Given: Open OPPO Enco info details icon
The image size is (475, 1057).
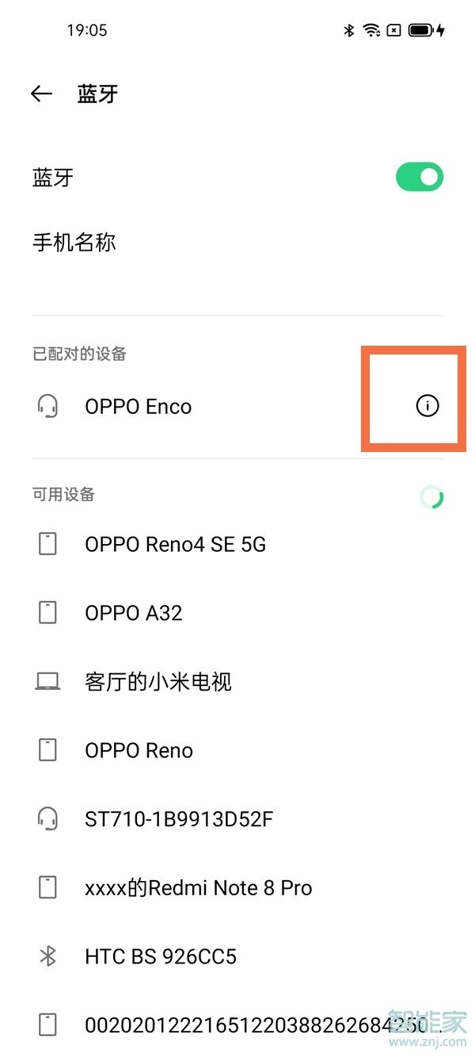Looking at the screenshot, I should (427, 406).
